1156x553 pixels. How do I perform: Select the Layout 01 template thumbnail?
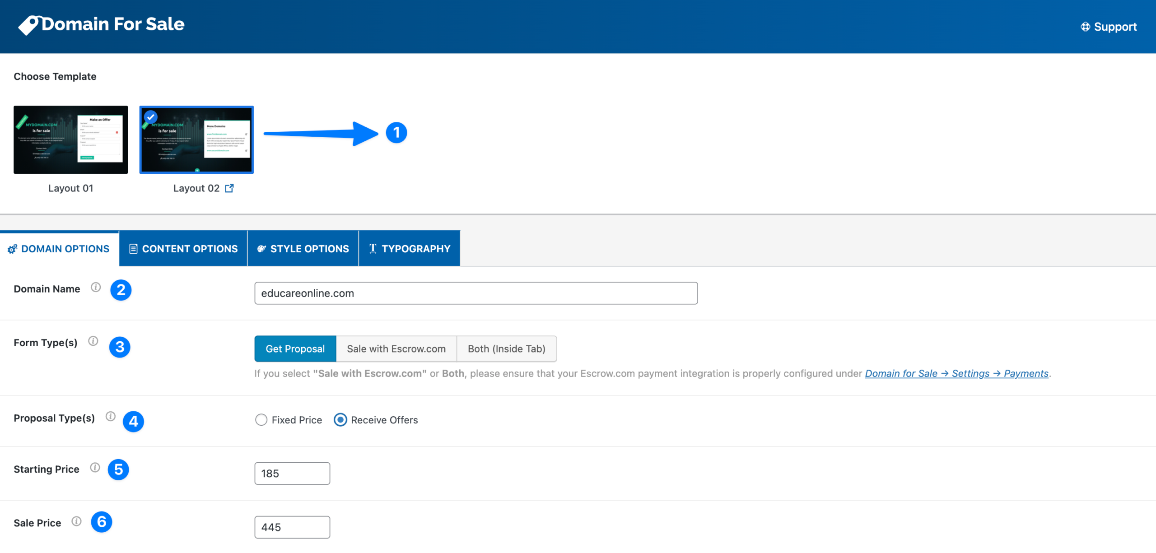click(70, 139)
